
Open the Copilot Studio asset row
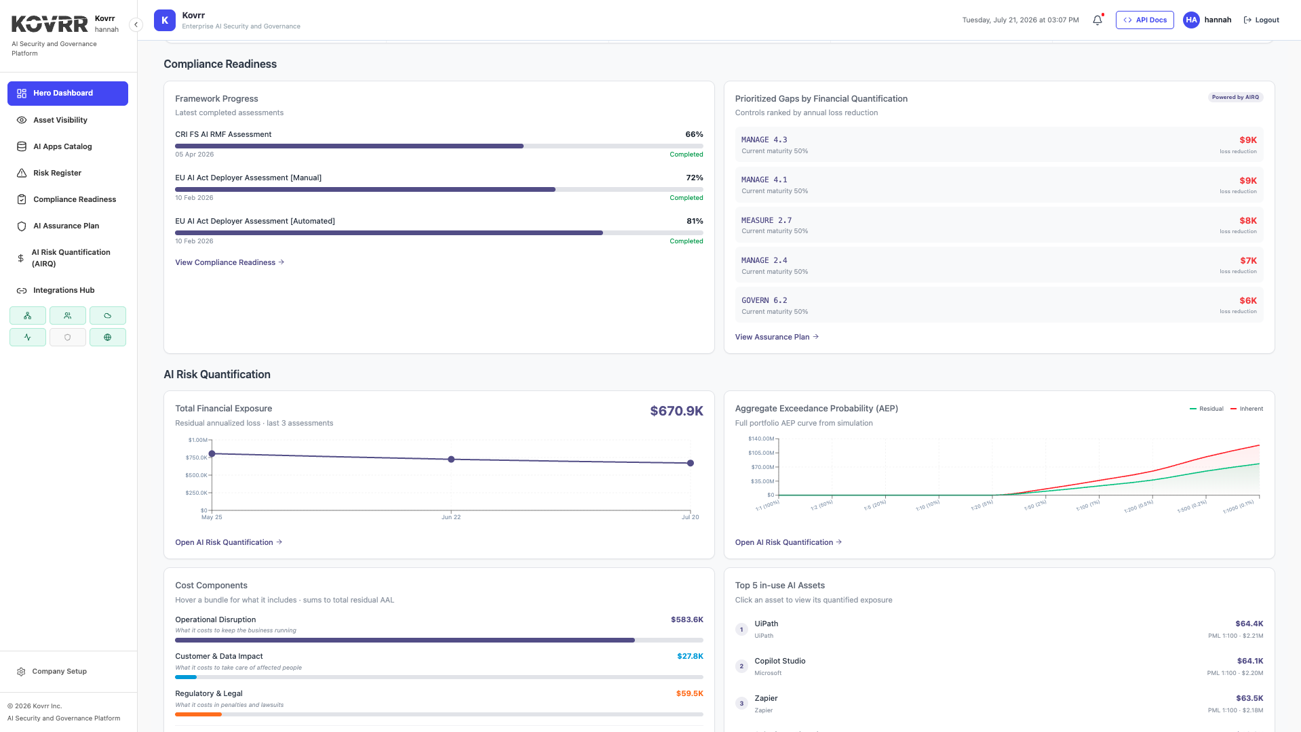click(999, 666)
